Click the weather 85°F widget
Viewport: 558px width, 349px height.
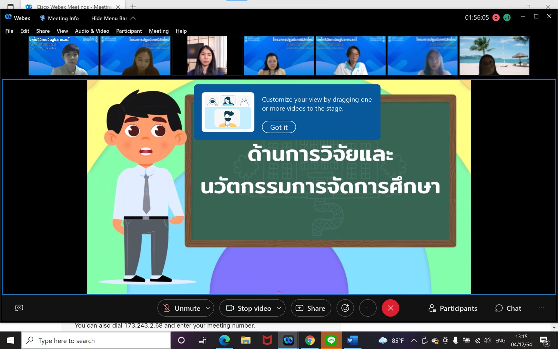pyautogui.click(x=391, y=340)
